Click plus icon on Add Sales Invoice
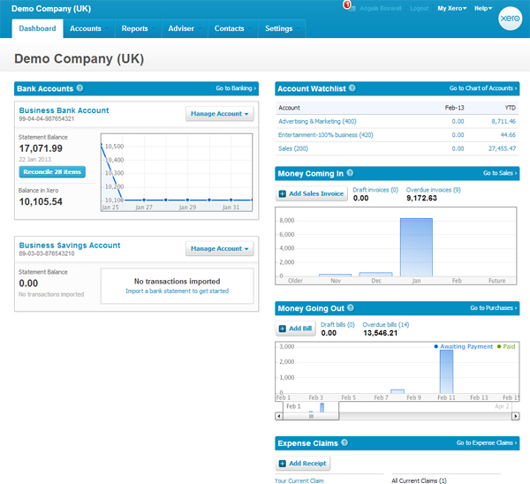Screen dimensions: 530x484 coord(283,193)
